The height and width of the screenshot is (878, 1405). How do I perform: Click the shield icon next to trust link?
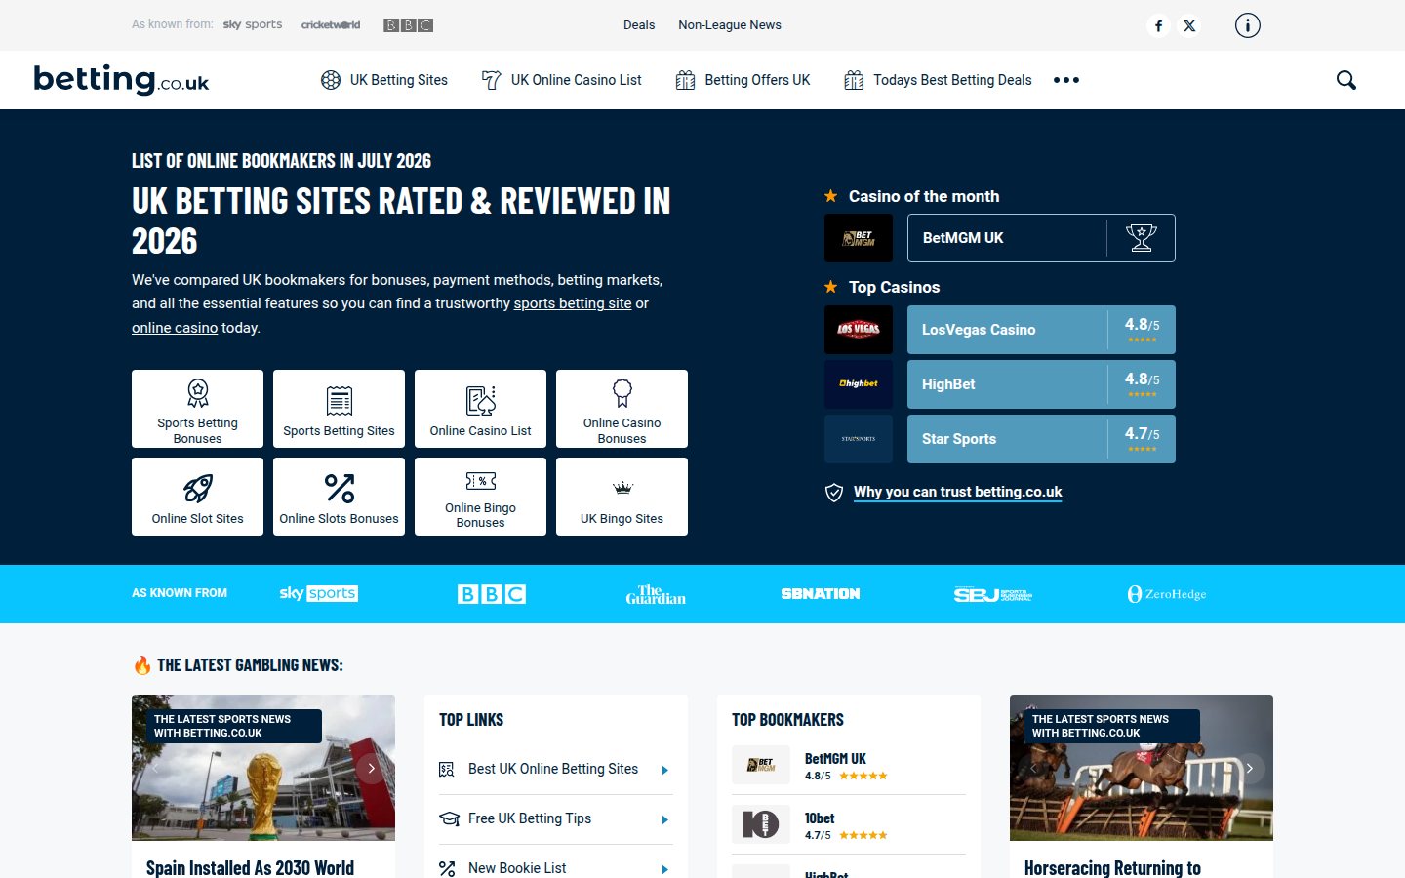pos(834,493)
